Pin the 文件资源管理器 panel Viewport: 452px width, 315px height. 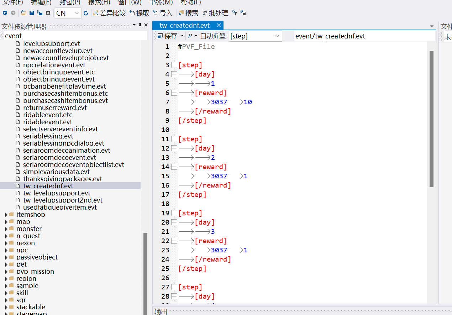pyautogui.click(x=140, y=25)
